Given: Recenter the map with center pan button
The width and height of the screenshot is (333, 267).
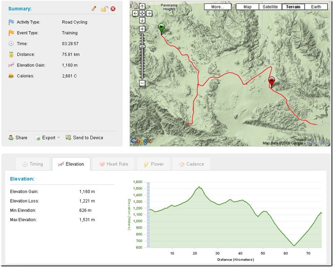Looking at the screenshot, I should tap(142, 13).
